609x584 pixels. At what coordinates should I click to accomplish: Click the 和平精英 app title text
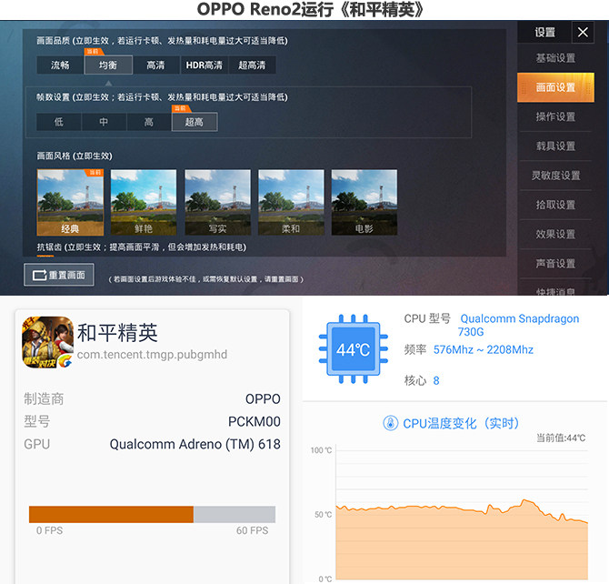point(117,333)
